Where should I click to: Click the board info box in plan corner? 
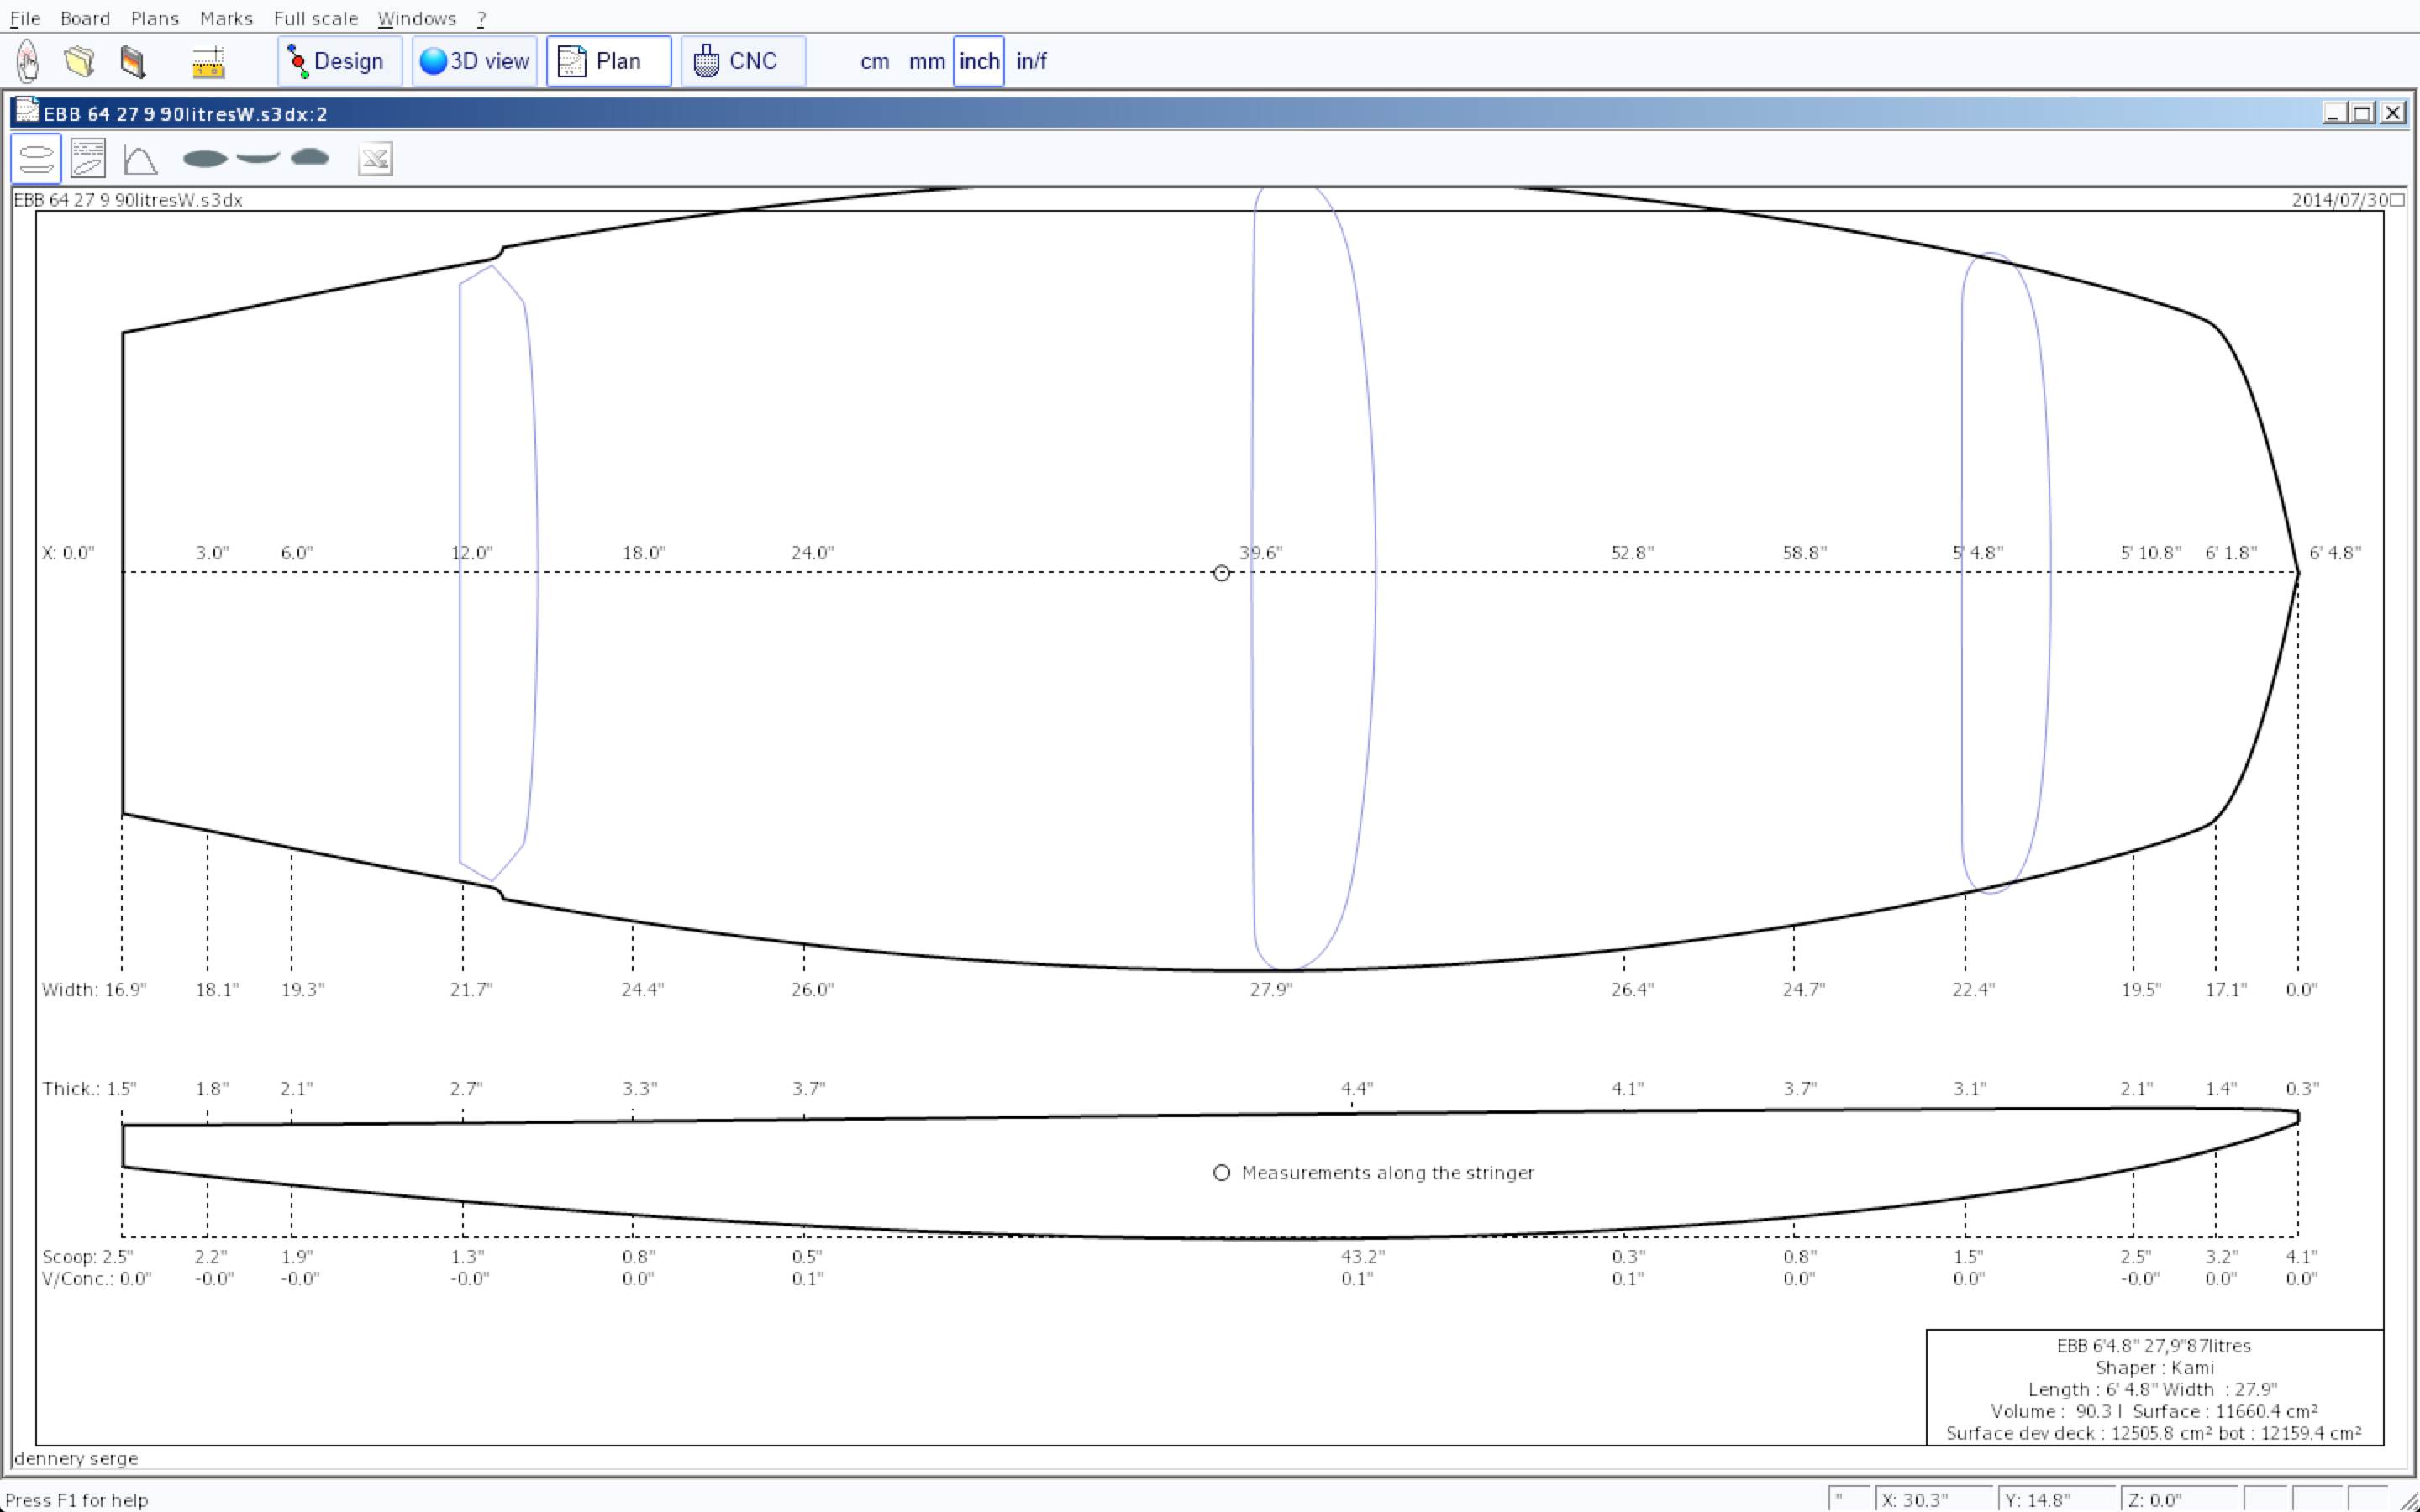(x=2154, y=1388)
